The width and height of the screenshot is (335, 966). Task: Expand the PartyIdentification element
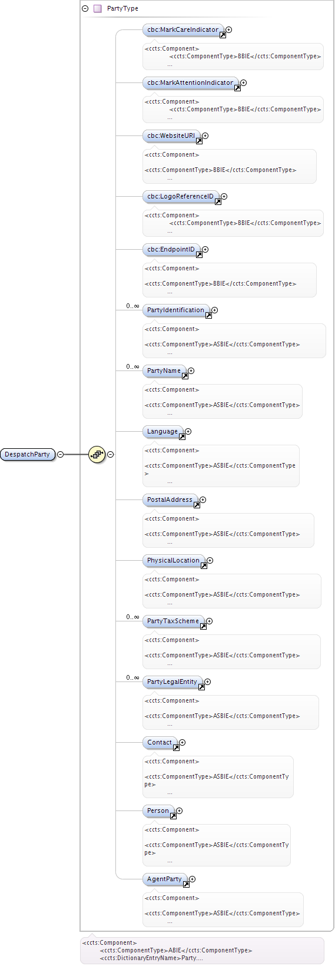click(215, 310)
